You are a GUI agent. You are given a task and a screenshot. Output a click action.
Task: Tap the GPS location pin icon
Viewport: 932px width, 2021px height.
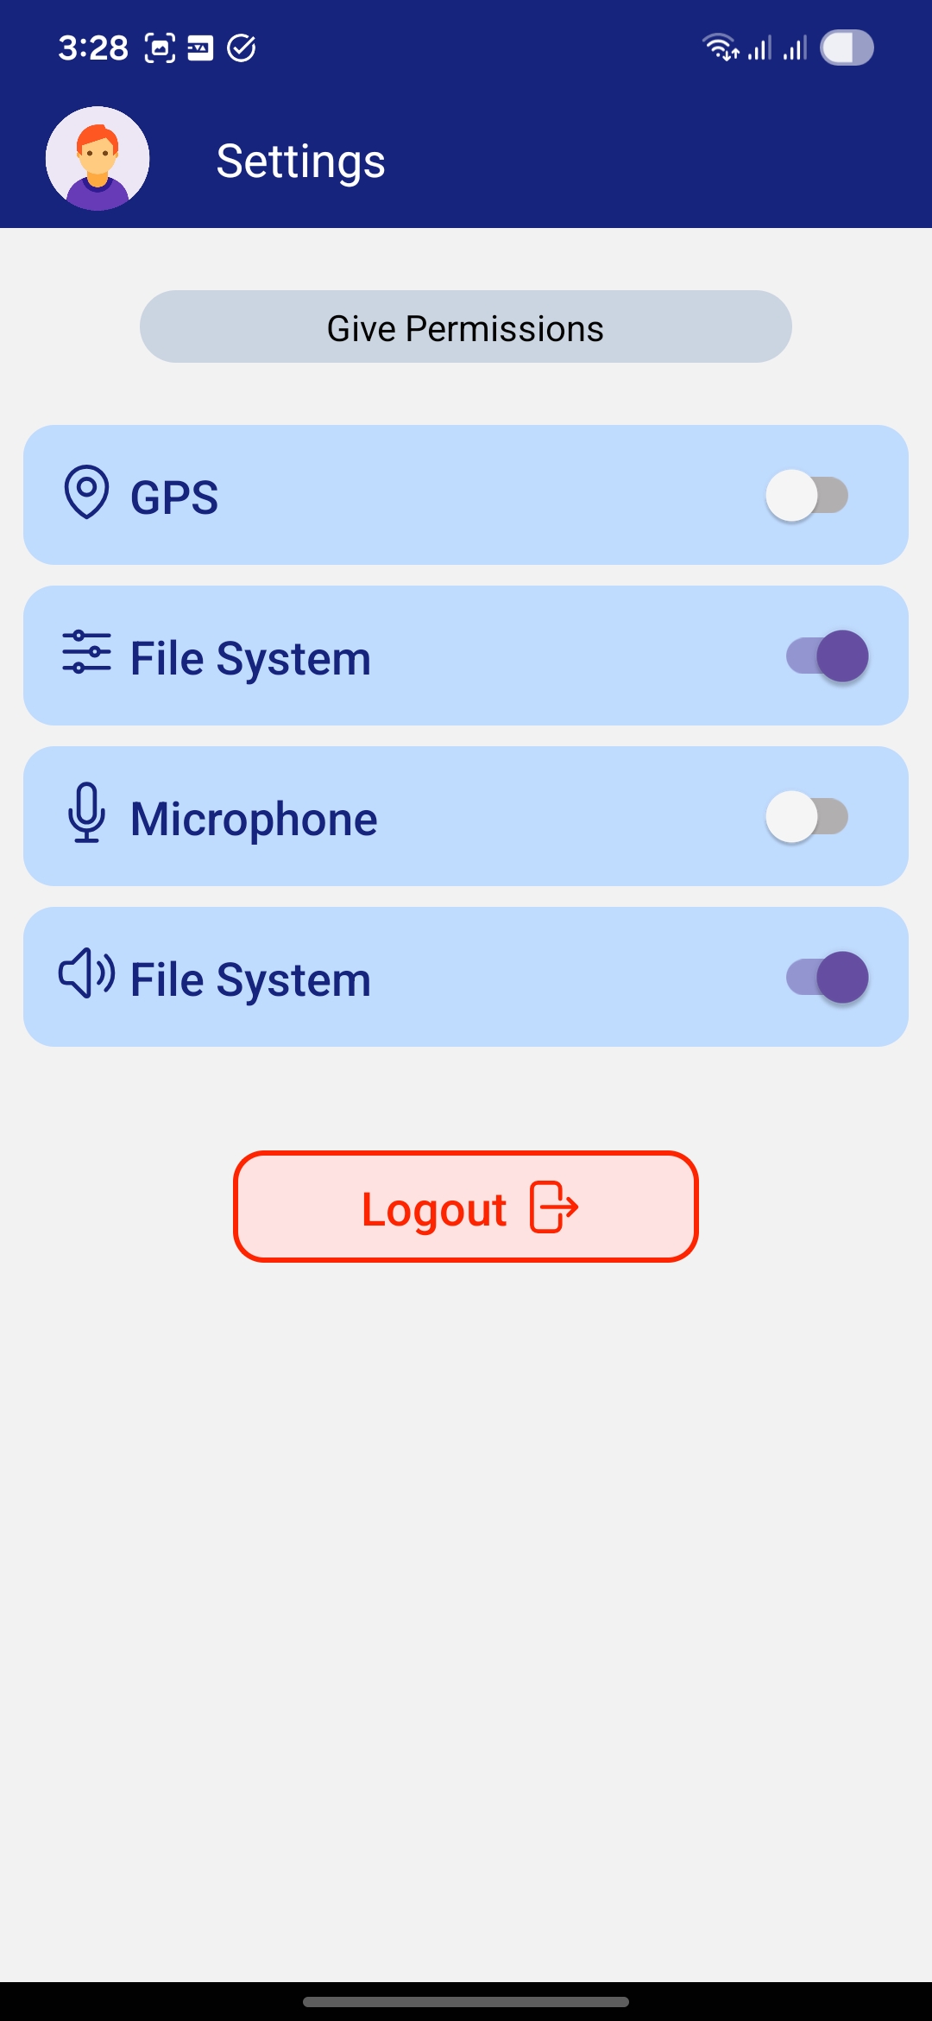pyautogui.click(x=86, y=492)
